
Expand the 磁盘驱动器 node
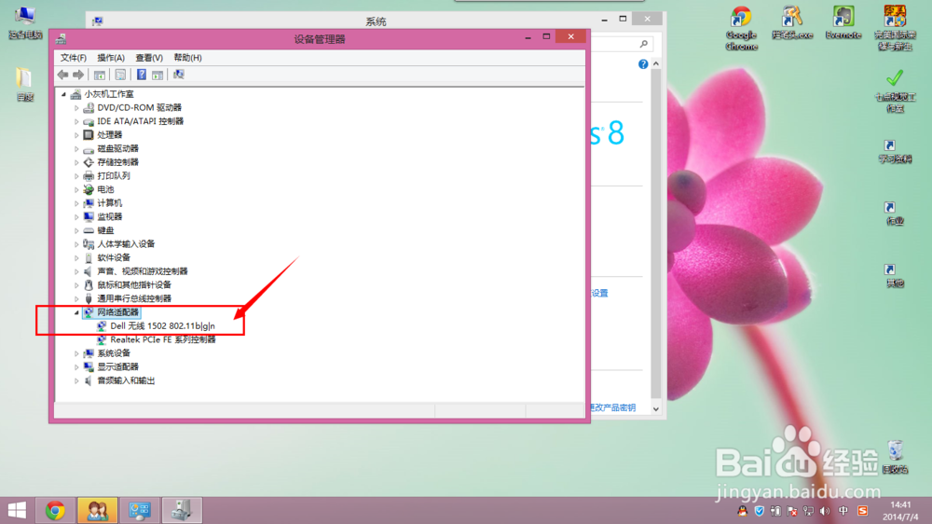[x=76, y=148]
